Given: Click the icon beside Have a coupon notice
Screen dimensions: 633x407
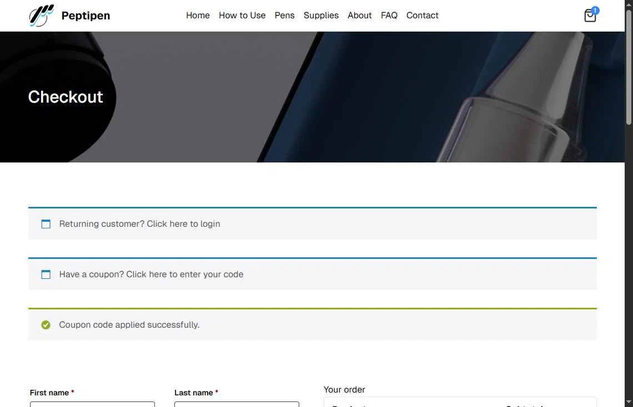Looking at the screenshot, I should click(x=46, y=274).
